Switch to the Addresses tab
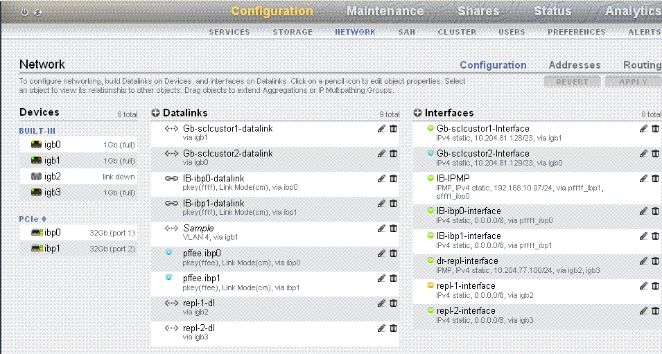This screenshot has width=662, height=354. click(x=575, y=65)
